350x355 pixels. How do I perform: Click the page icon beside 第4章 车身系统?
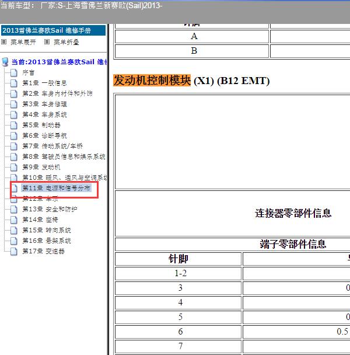[x=14, y=115]
